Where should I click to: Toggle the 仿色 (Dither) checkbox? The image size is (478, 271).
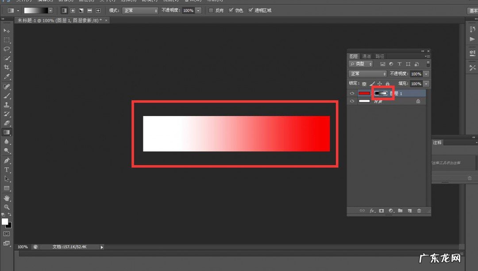pyautogui.click(x=231, y=10)
